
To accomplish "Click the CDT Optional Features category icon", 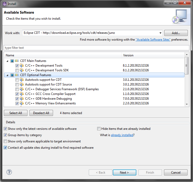I will pyautogui.click(x=17, y=75).
